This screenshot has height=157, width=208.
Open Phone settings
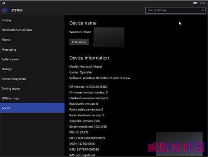tap(32, 40)
